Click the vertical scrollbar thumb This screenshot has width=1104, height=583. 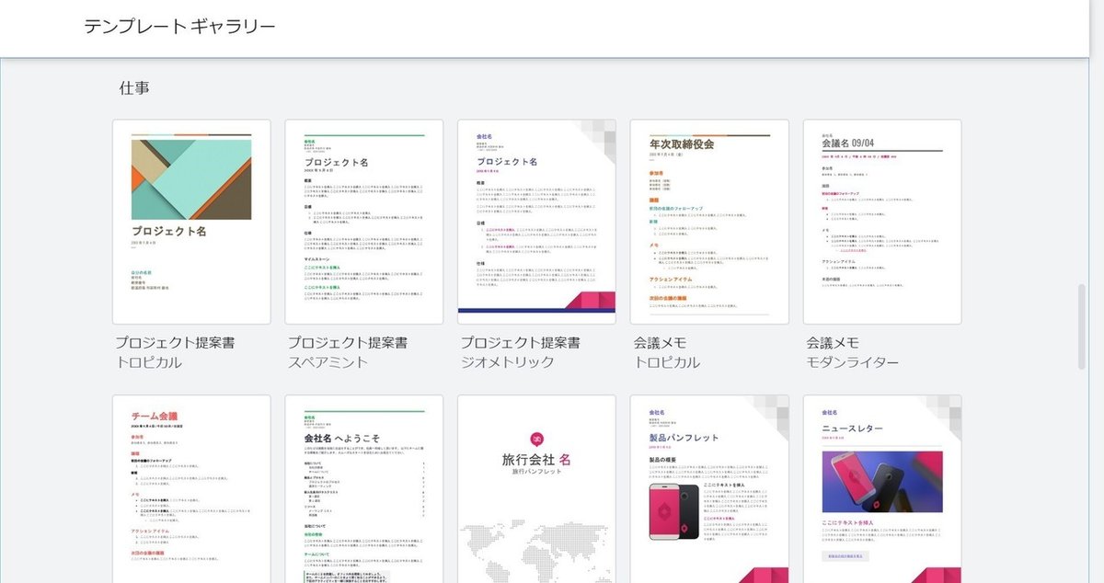1084,326
